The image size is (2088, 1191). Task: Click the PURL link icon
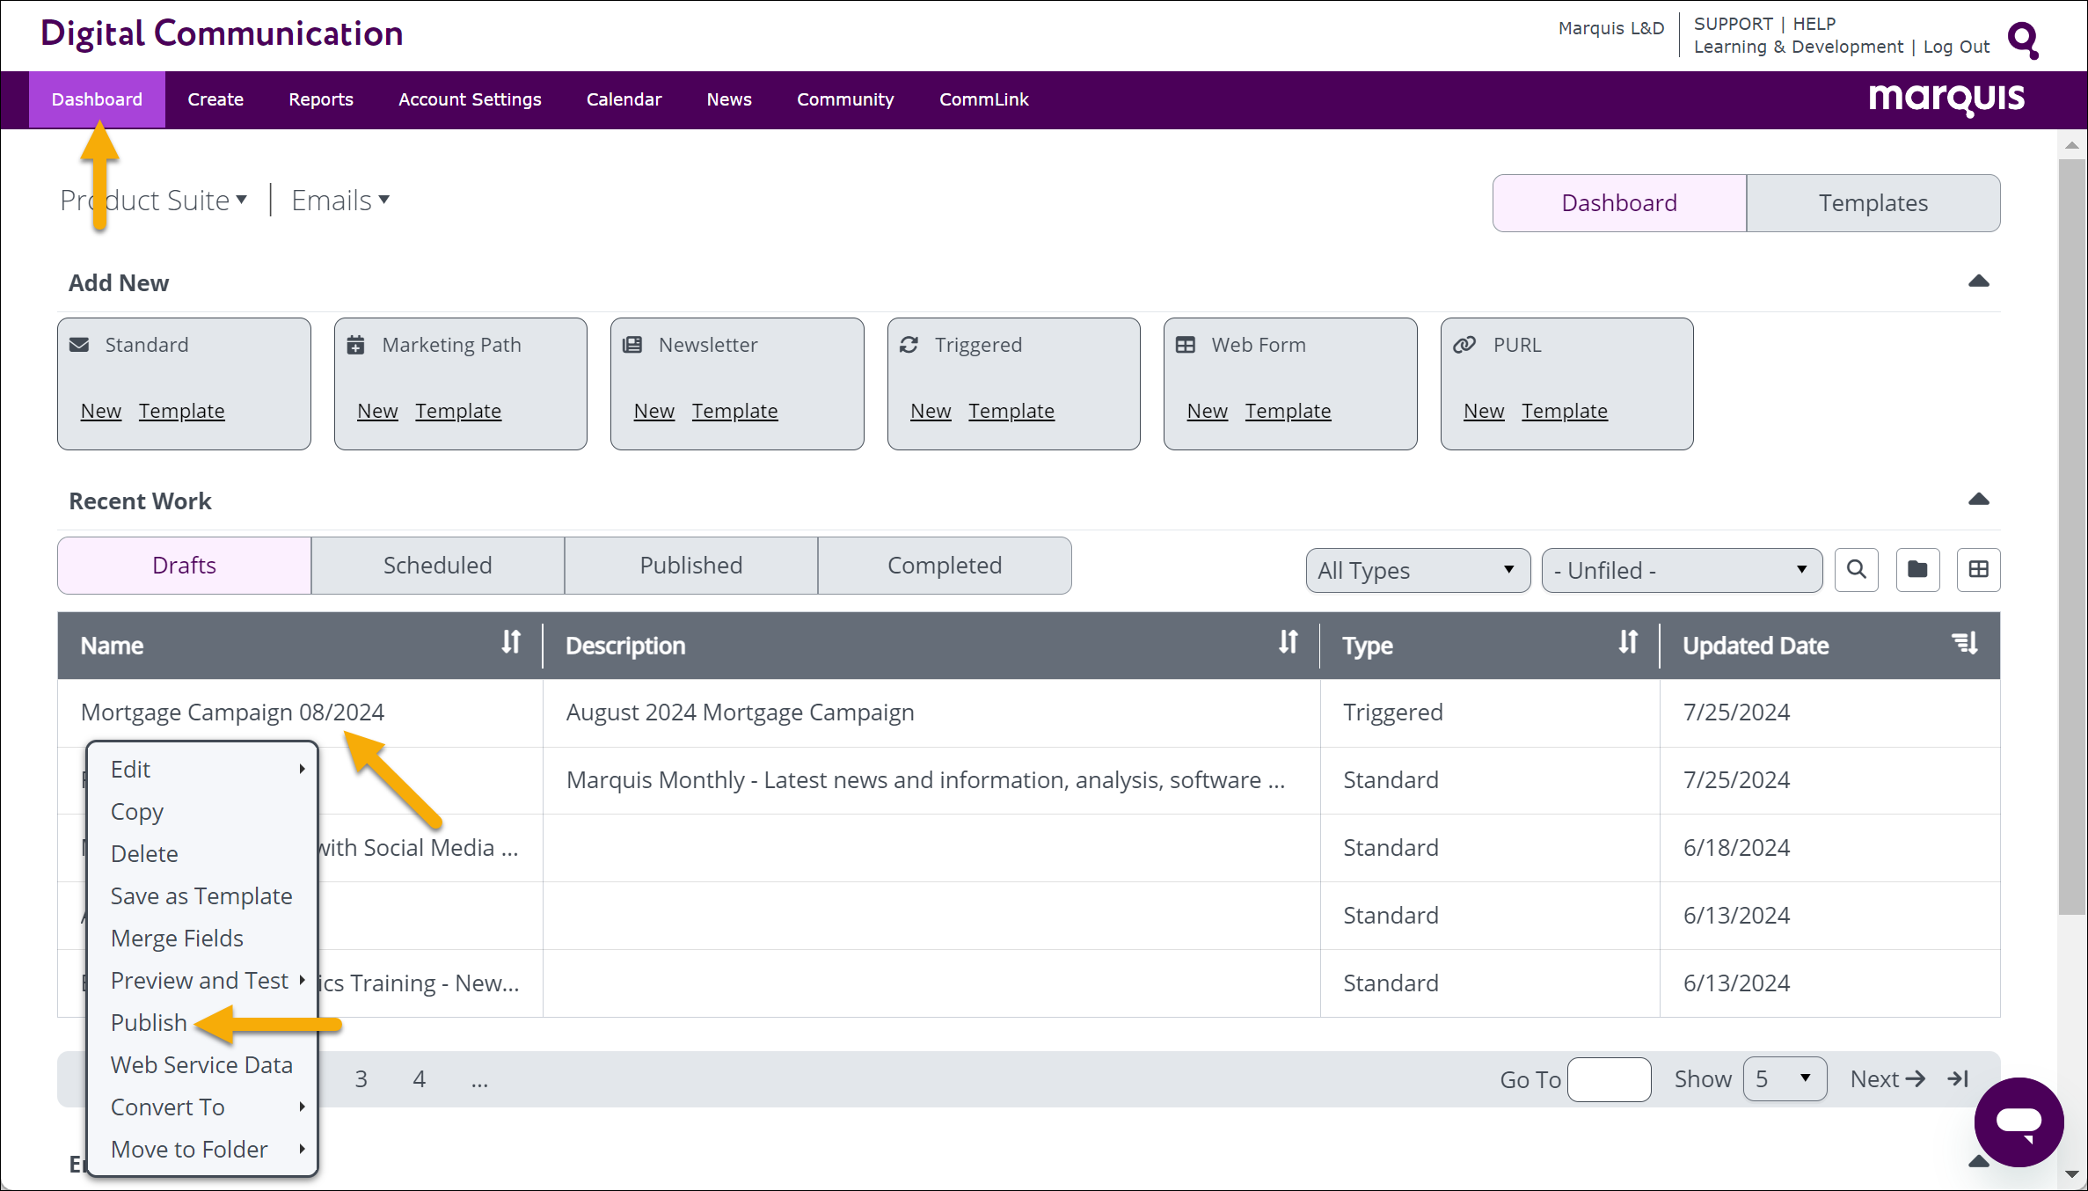(1464, 345)
